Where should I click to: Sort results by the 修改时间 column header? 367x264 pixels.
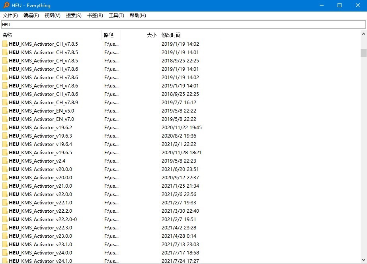coord(189,35)
